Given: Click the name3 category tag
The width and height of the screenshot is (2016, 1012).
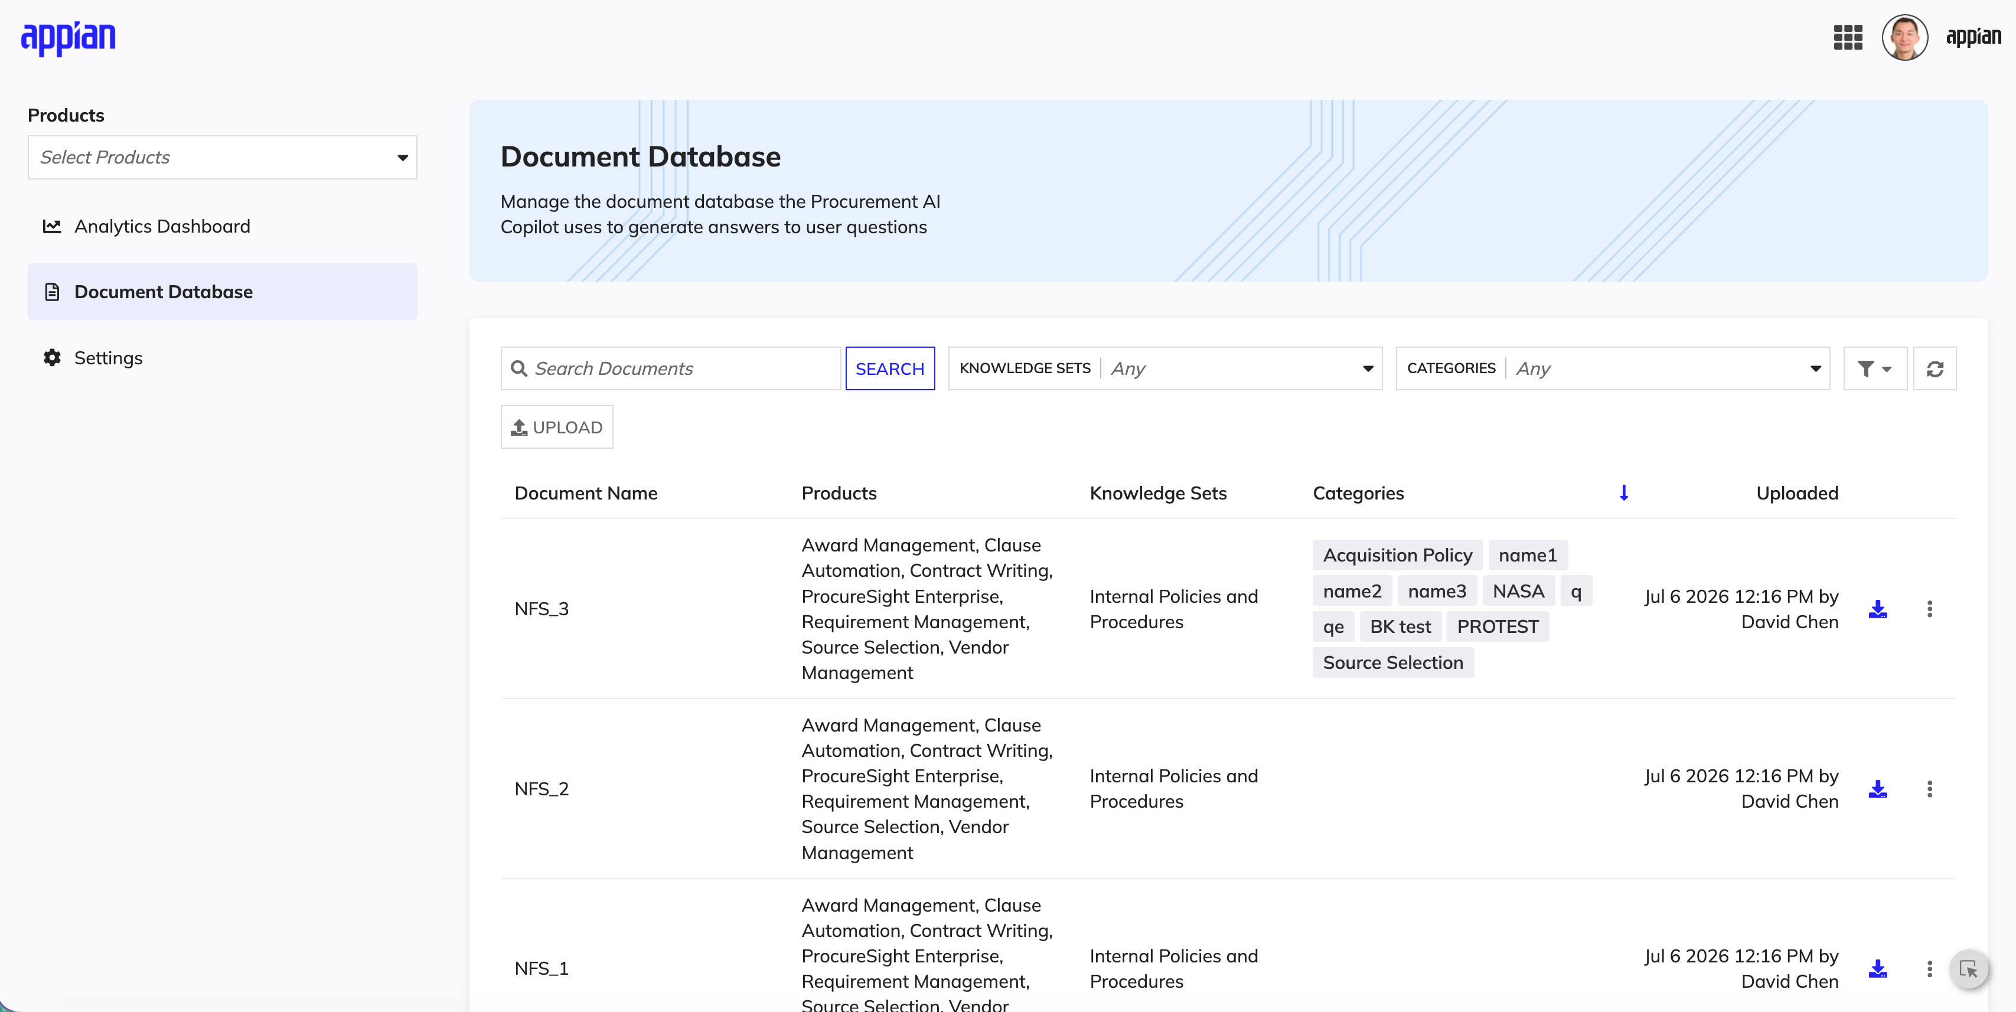Looking at the screenshot, I should pyautogui.click(x=1437, y=591).
